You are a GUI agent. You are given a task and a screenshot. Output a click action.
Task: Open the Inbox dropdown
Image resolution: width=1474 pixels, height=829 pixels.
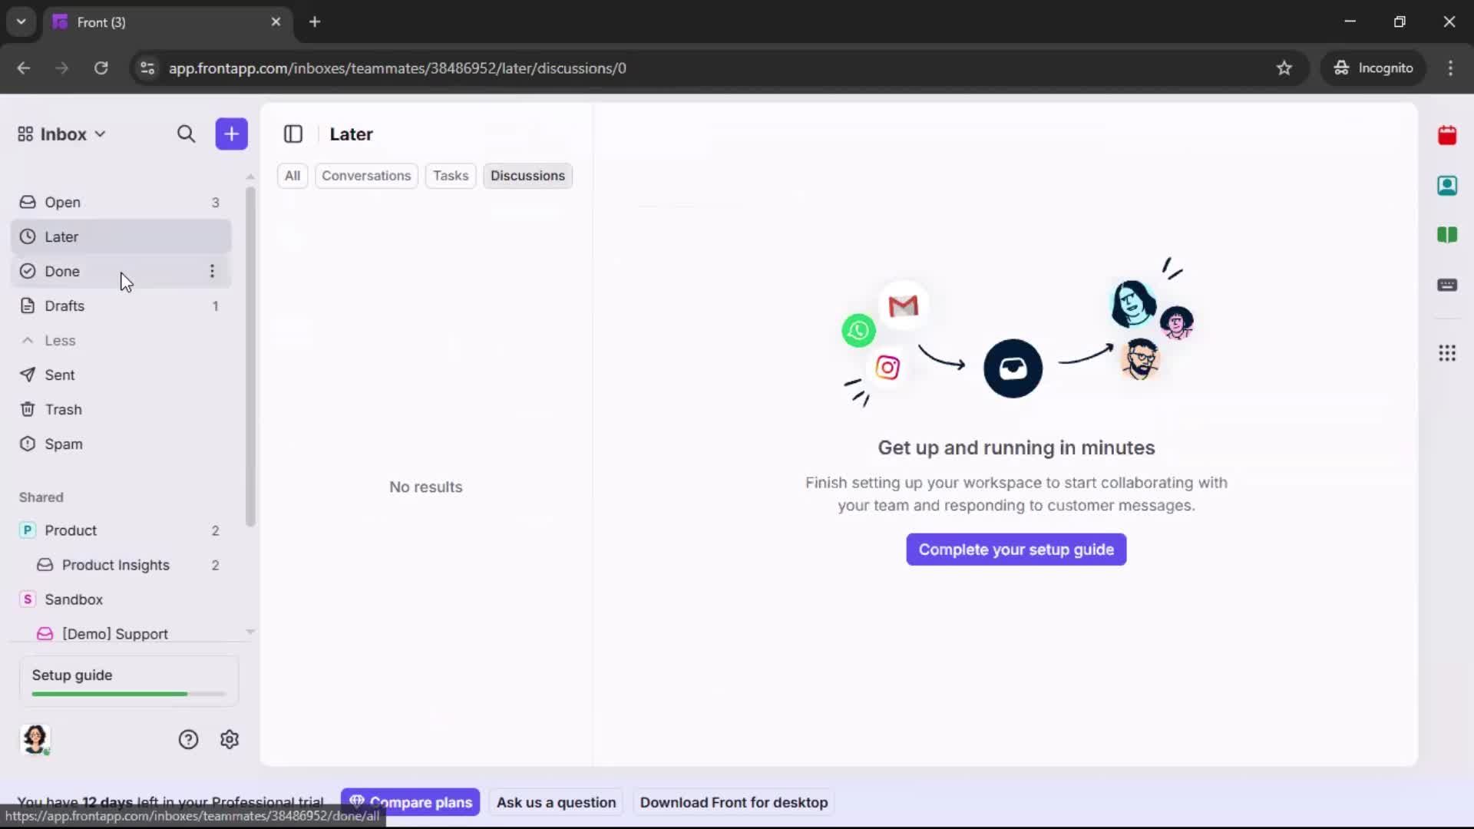(x=101, y=134)
